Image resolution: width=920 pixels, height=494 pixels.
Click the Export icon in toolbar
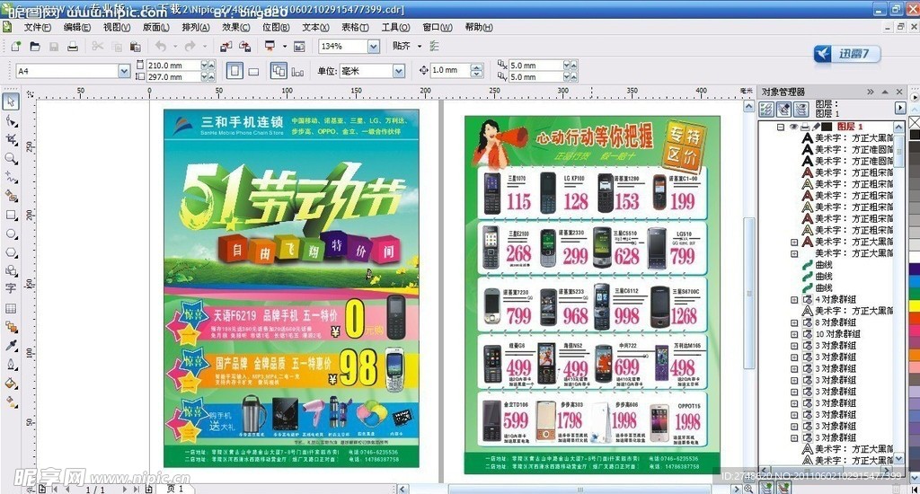coord(244,46)
